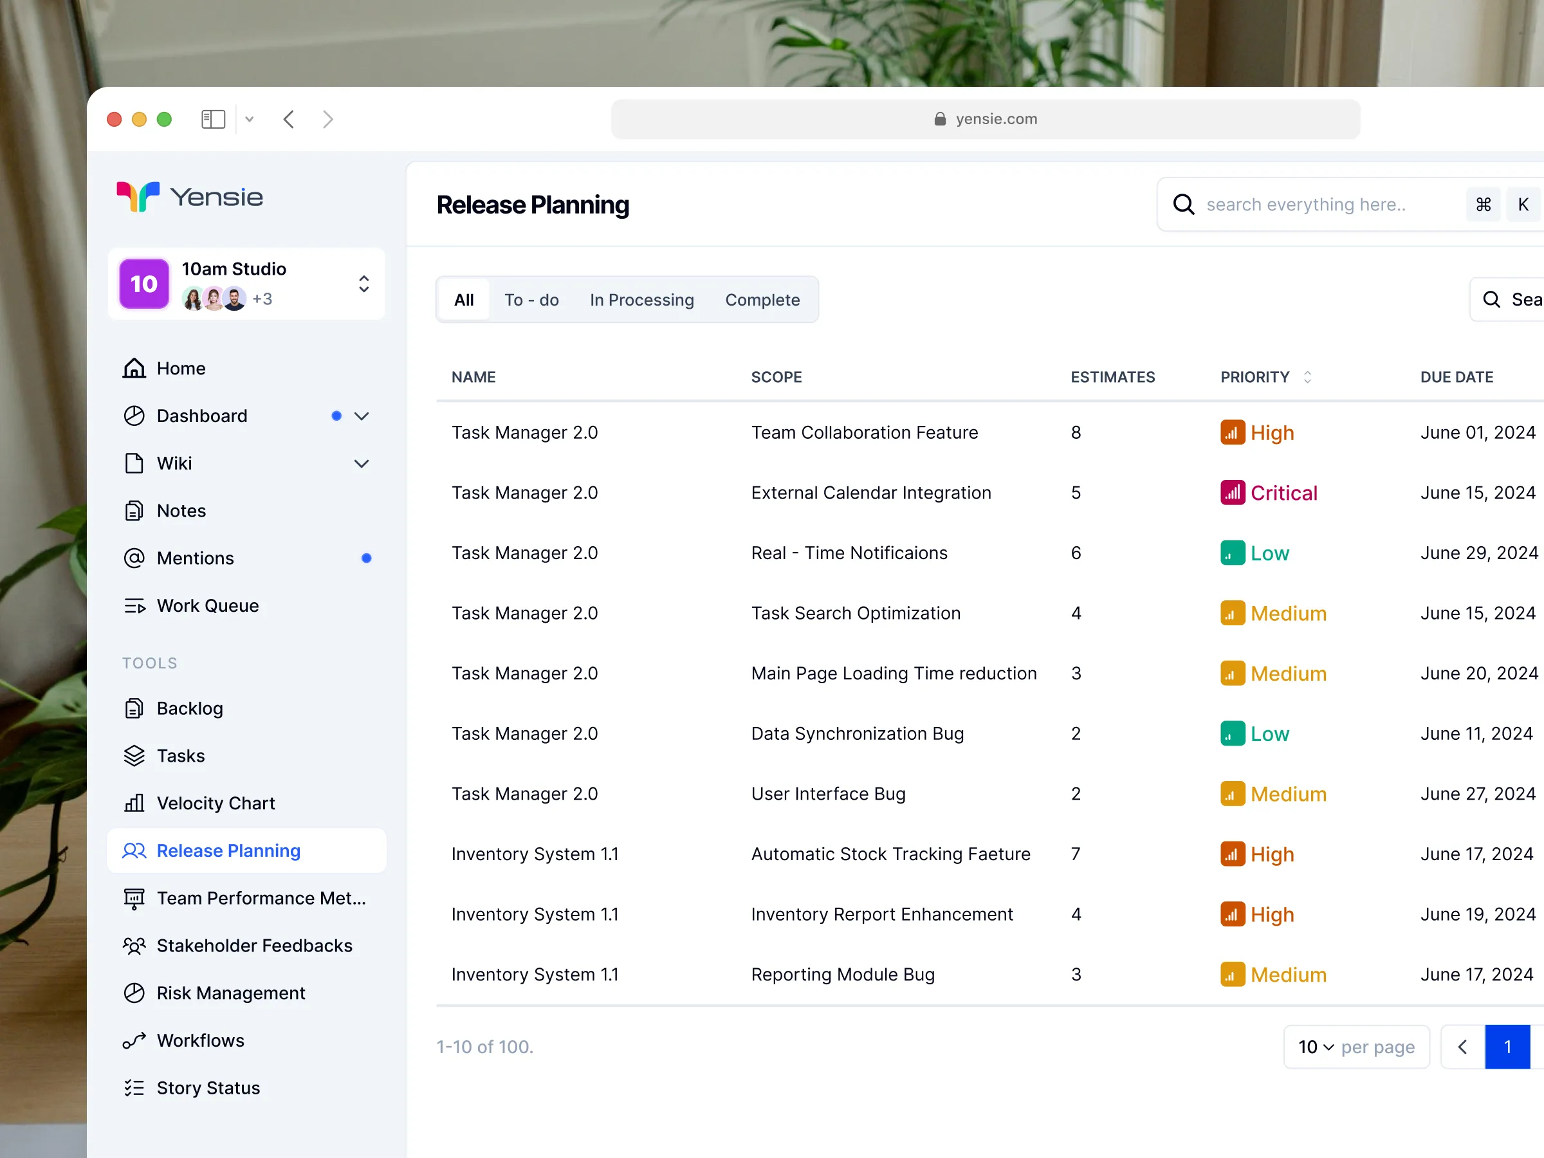The width and height of the screenshot is (1544, 1158).
Task: Expand the Wiki submenu chevron
Action: pos(361,463)
